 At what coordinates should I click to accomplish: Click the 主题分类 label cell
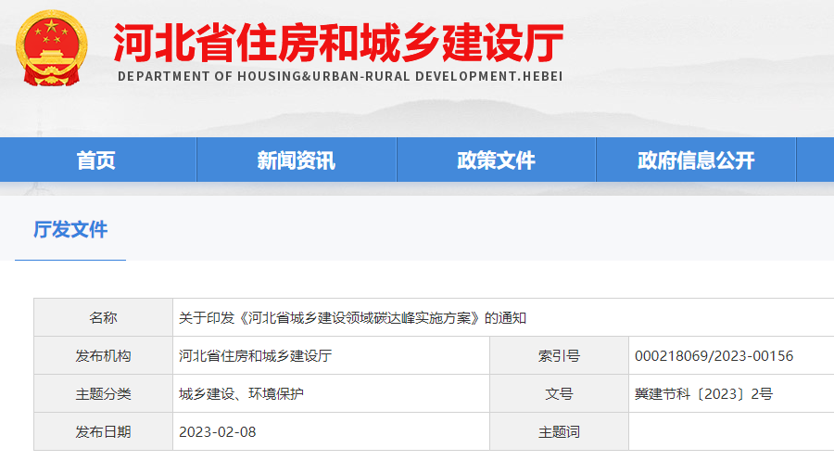tap(103, 394)
